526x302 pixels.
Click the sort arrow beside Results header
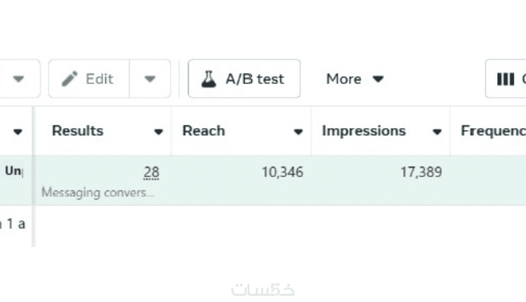click(x=158, y=132)
